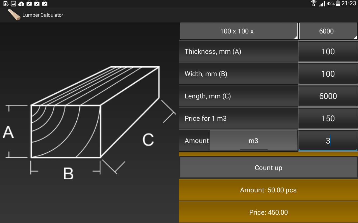Edit the Price for 1 m3 field
This screenshot has height=223, width=358.
(x=328, y=118)
